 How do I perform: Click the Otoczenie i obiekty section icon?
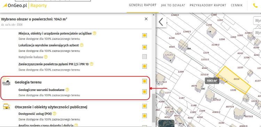pyautogui.click(x=7, y=106)
